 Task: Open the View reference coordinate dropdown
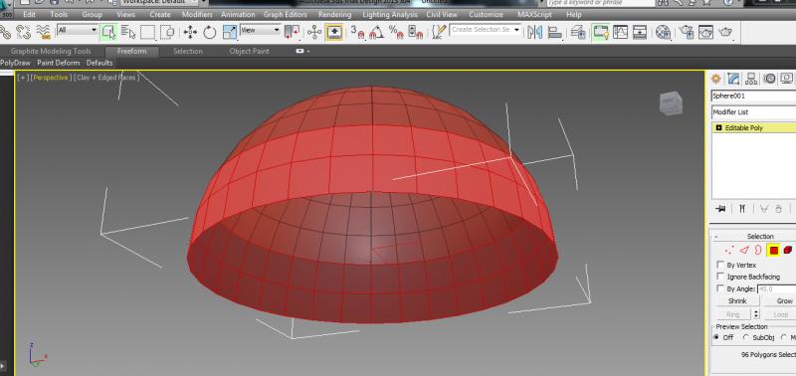tap(261, 31)
